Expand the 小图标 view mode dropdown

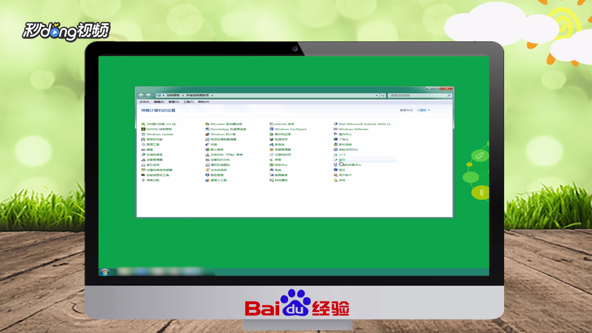(x=423, y=110)
